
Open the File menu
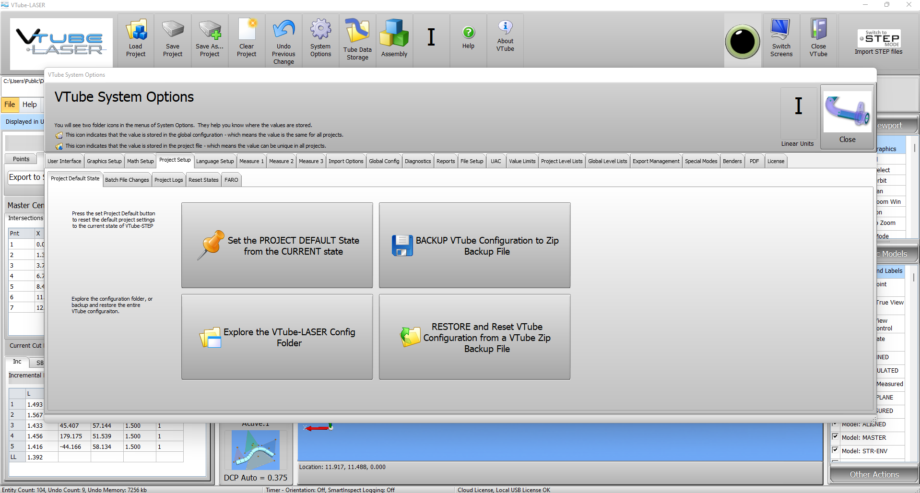10,105
